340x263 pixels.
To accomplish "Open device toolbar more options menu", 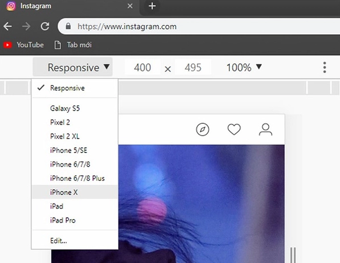I will point(325,67).
